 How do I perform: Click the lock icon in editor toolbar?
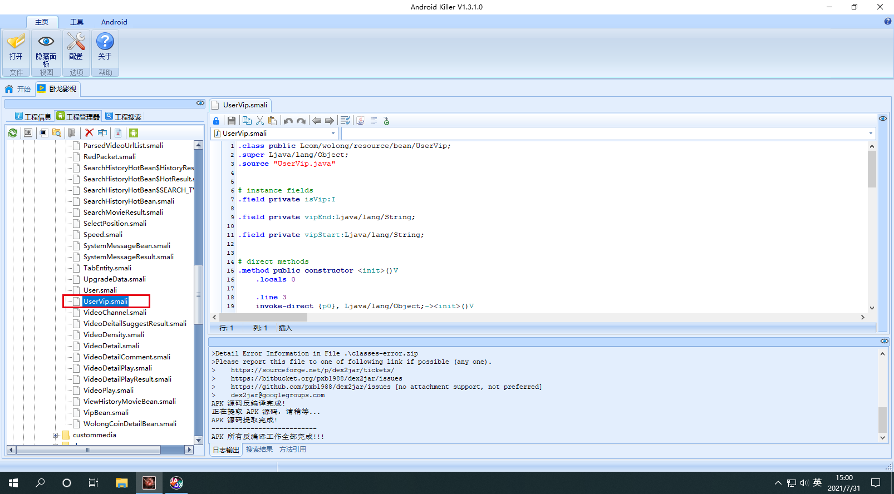(216, 121)
